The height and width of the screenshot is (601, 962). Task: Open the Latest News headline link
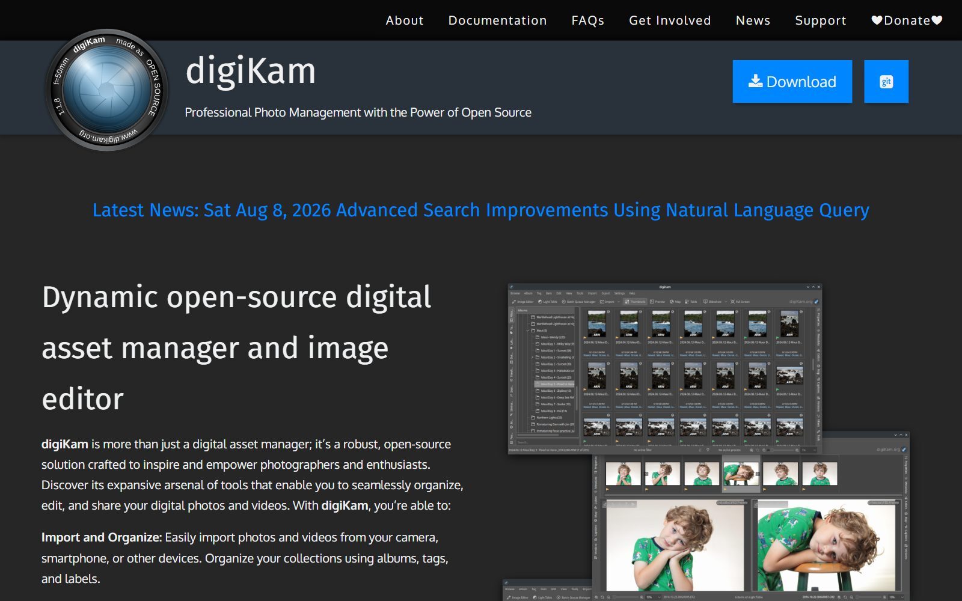tap(481, 210)
